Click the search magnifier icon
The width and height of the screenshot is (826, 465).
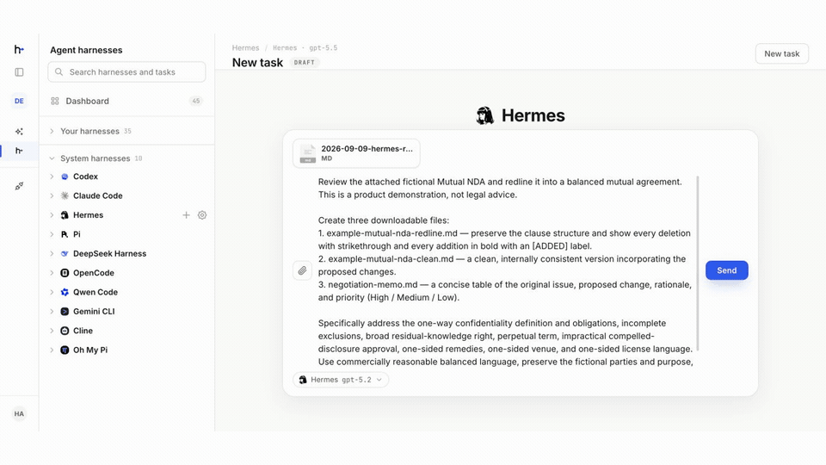coord(59,71)
